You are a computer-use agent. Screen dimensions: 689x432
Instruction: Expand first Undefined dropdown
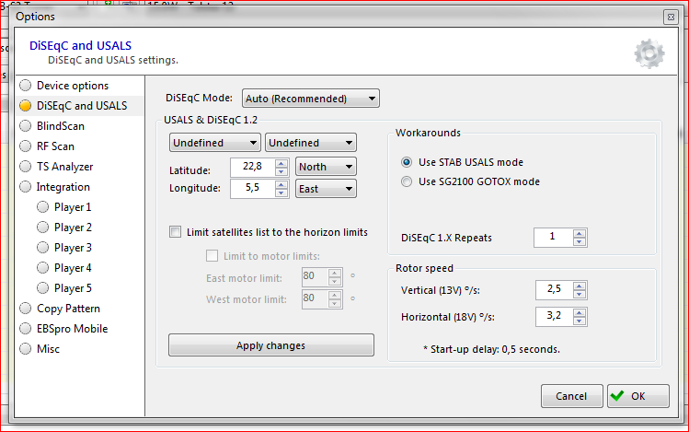tap(215, 143)
